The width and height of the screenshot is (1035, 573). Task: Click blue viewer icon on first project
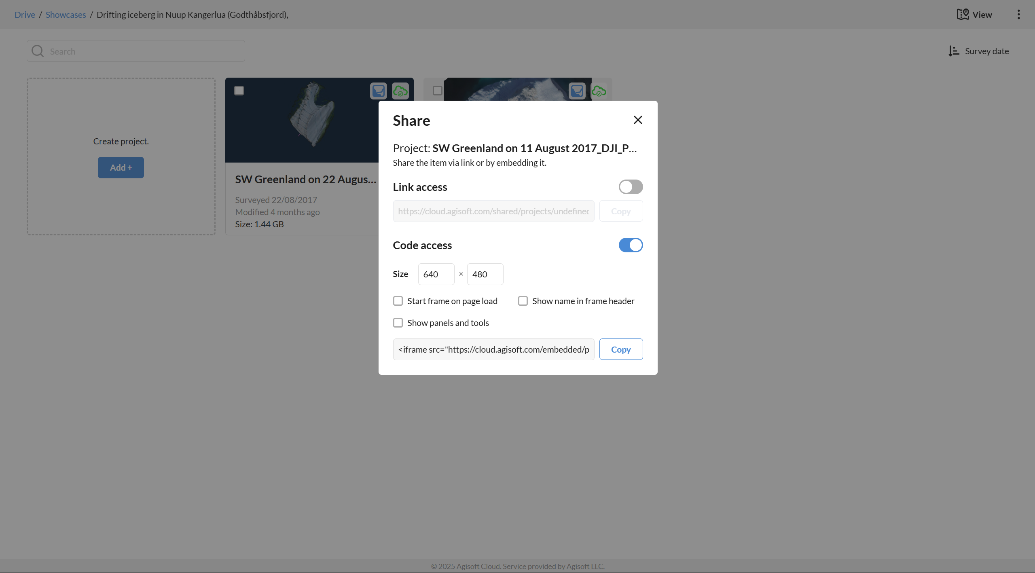(379, 91)
